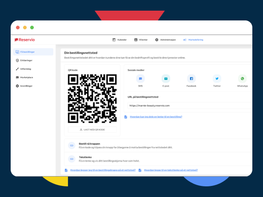Image resolution: width=263 pixels, height=197 pixels.
Task: Click Last ned QR kode button
Action: pyautogui.click(x=92, y=130)
